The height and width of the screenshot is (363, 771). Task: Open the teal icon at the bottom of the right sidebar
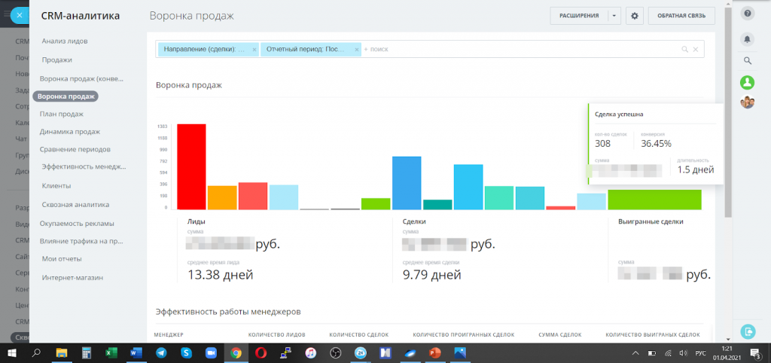(x=747, y=331)
